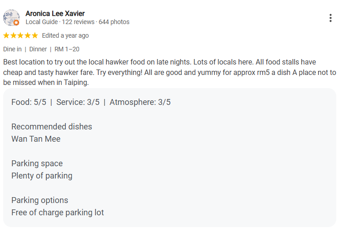Click the 'Recommended dishes' heading
The image size is (344, 228).
coord(51,127)
